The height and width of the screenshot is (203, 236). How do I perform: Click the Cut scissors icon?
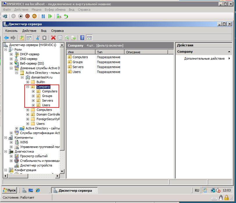(38, 38)
